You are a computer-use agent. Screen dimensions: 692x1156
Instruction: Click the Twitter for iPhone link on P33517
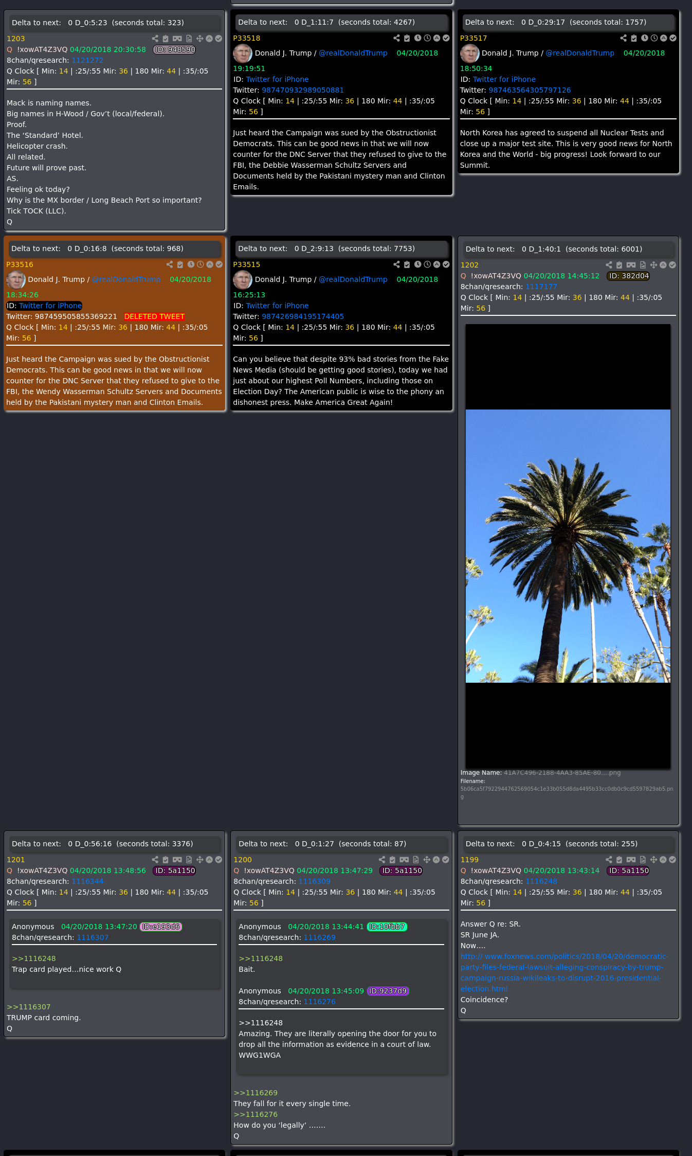(504, 79)
